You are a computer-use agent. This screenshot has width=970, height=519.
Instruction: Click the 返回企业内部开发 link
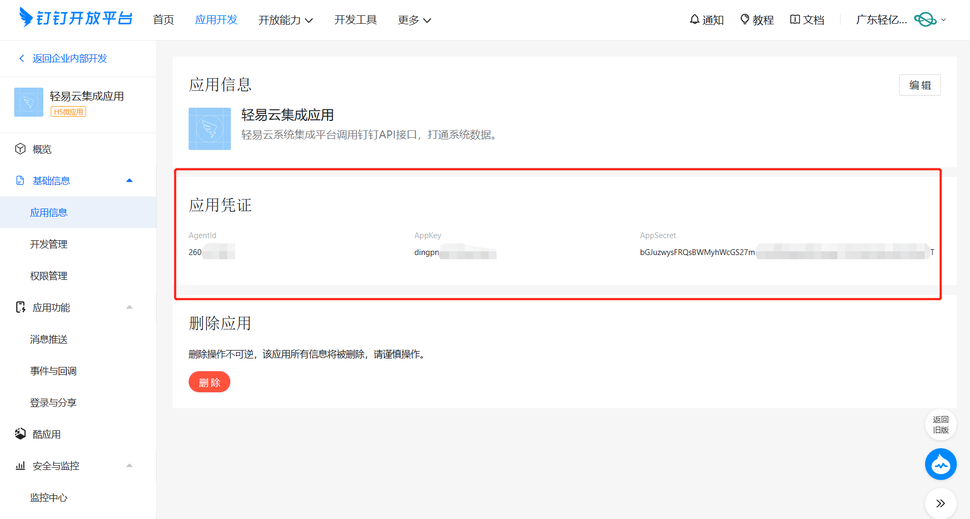pyautogui.click(x=70, y=58)
